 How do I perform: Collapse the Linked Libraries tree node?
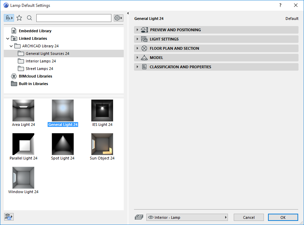(8, 38)
